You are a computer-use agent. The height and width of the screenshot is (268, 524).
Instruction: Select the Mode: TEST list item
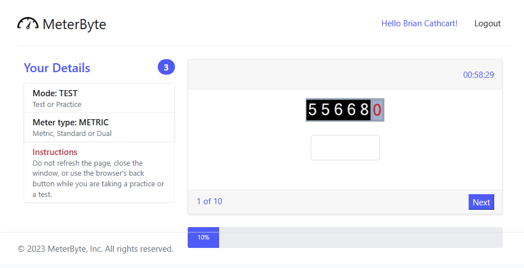click(99, 98)
